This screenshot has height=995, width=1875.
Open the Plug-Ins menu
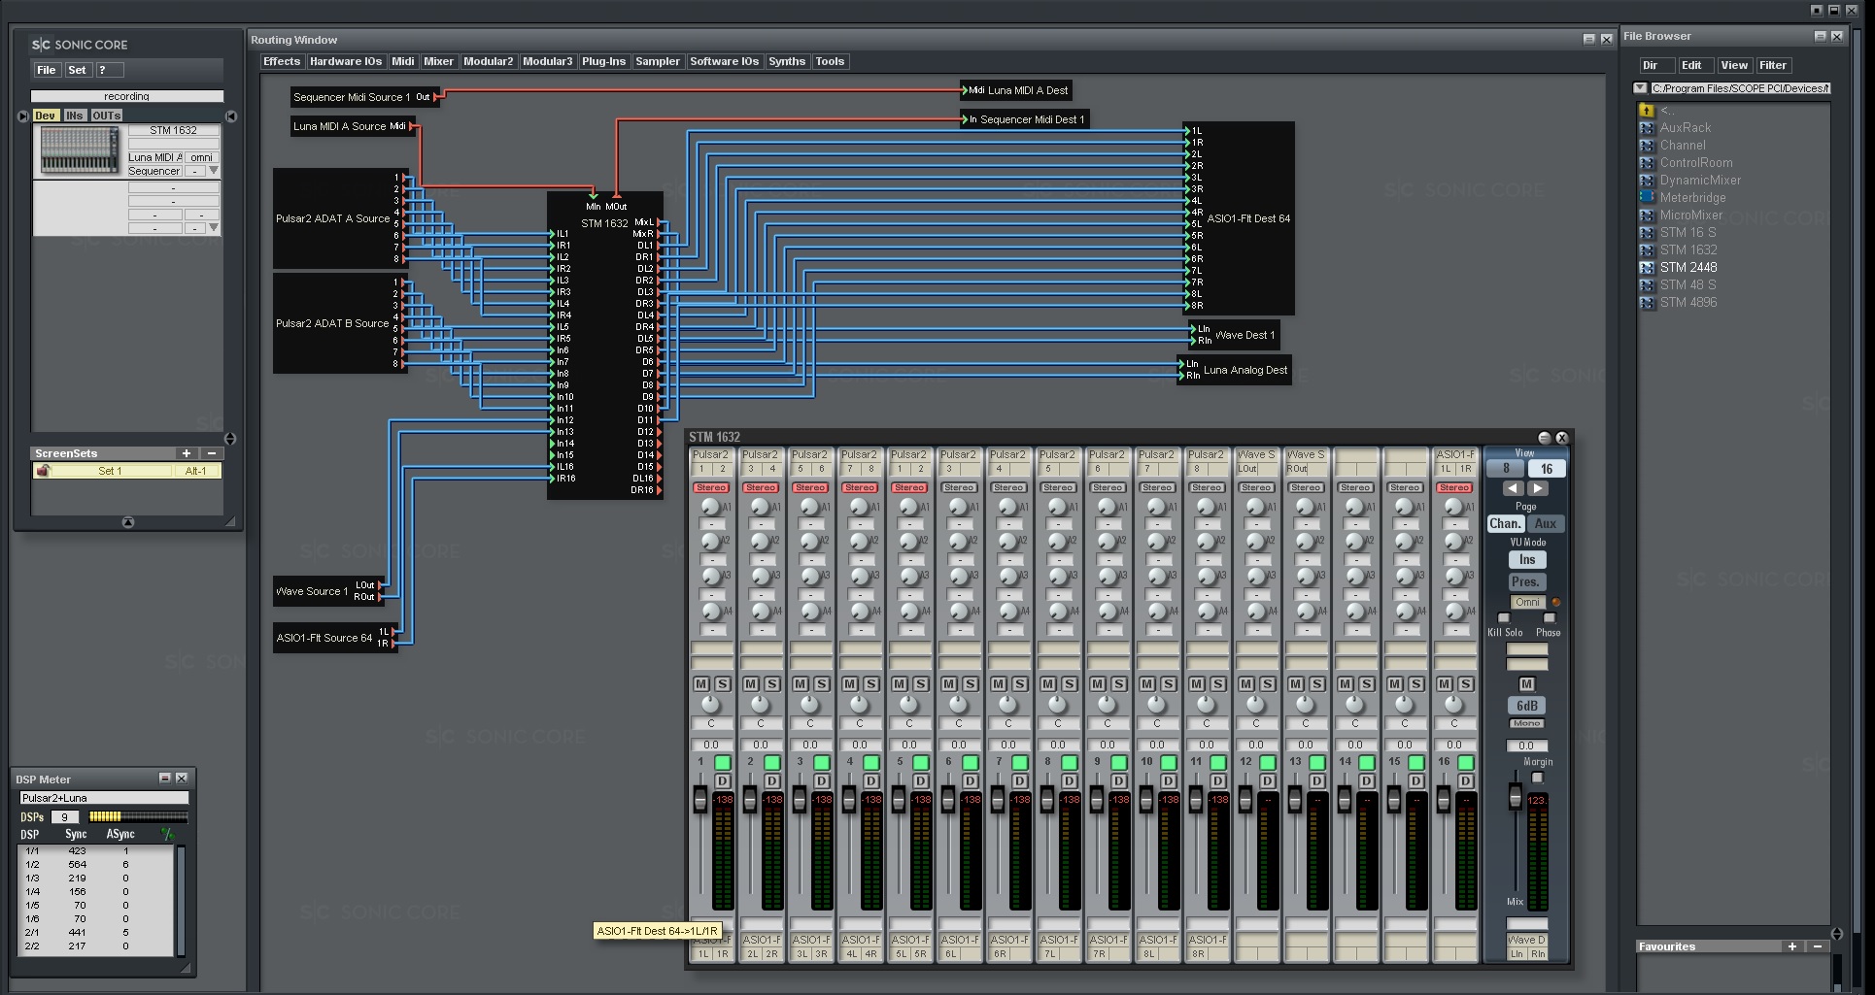coord(603,61)
